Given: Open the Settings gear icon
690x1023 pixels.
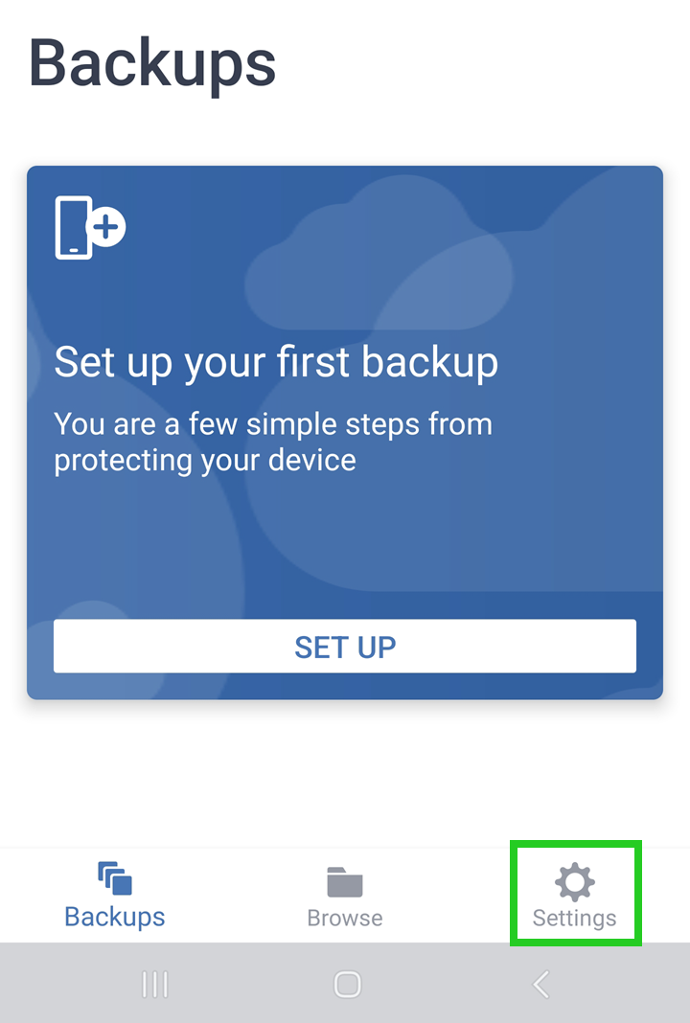Looking at the screenshot, I should 575,881.
